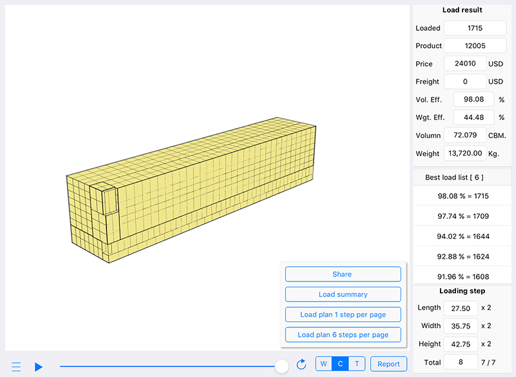This screenshot has width=516, height=377.
Task: Select the 97.74 % = 1709 load option
Action: [x=463, y=216]
